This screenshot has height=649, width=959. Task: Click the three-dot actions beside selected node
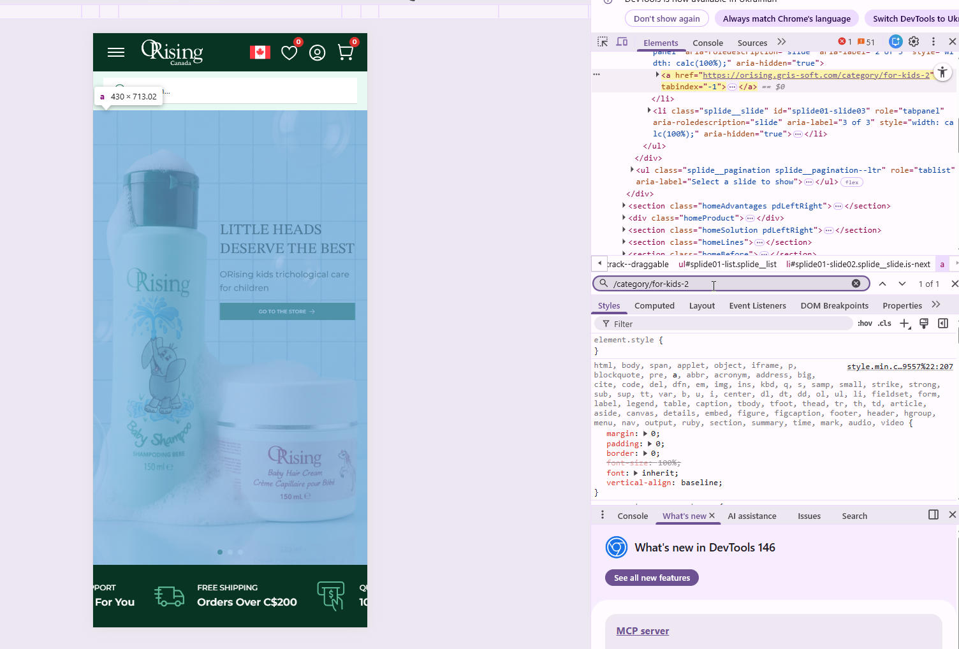coord(597,74)
